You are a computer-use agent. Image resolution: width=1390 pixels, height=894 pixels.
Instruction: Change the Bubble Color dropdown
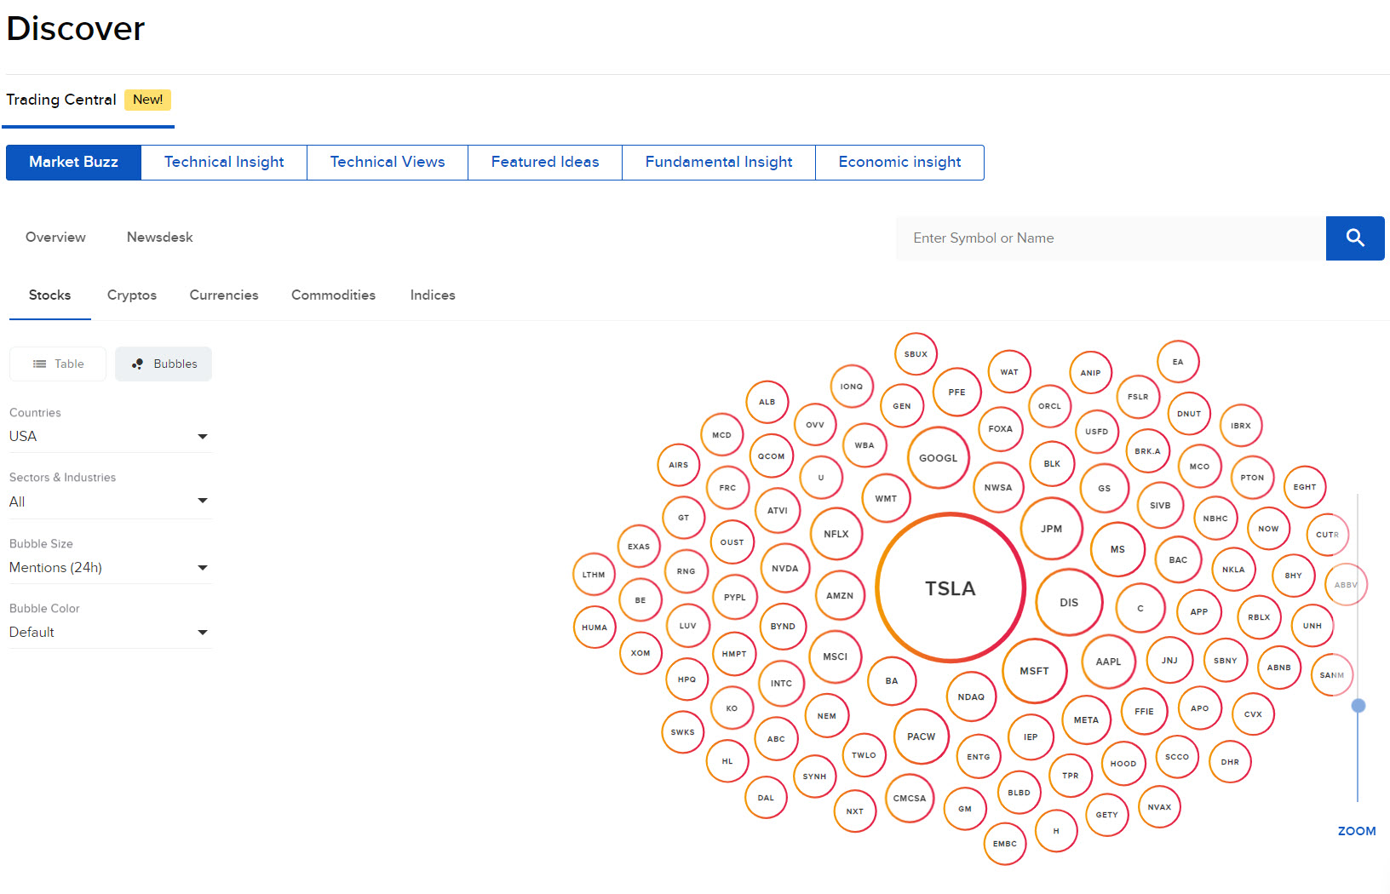click(110, 632)
